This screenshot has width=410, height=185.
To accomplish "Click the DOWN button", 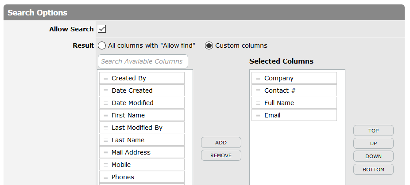I will [x=373, y=156].
